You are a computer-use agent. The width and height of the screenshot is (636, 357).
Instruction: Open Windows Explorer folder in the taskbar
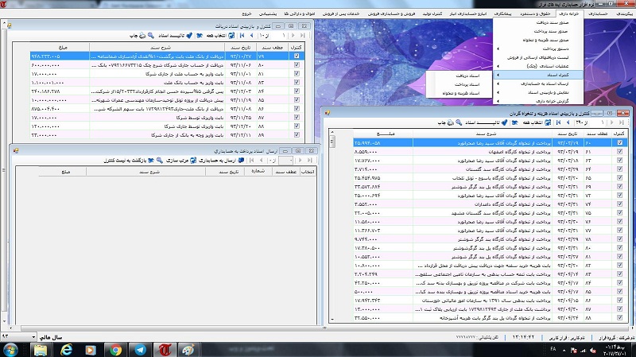41,349
